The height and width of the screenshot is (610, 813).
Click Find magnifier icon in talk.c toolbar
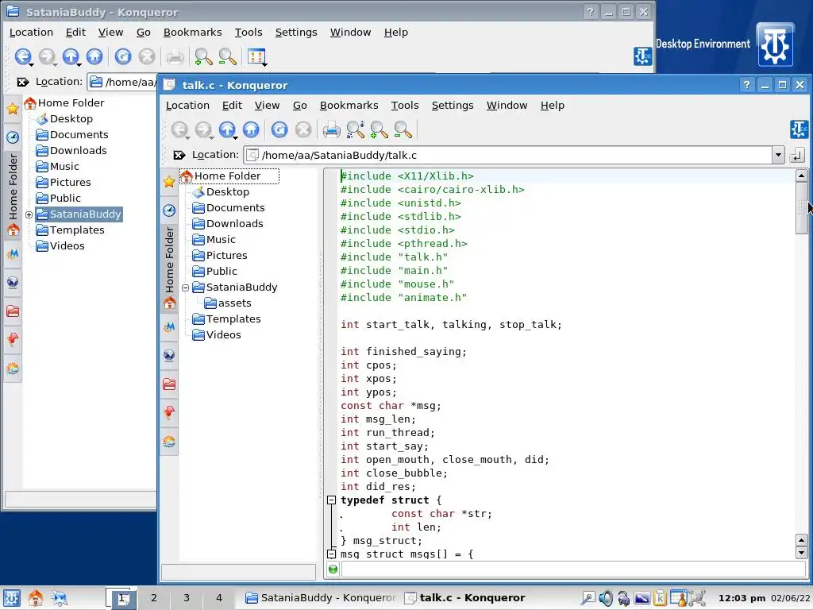click(x=355, y=129)
